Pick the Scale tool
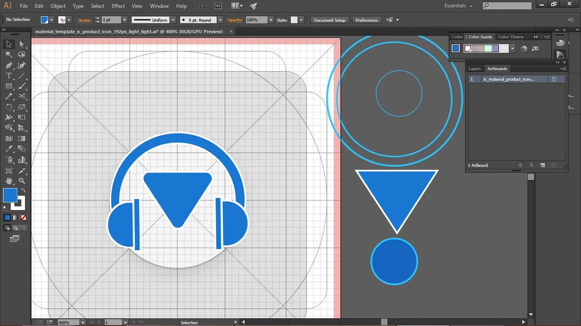 coord(21,107)
